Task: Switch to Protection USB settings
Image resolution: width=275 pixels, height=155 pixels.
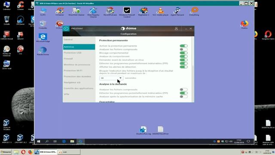Action: point(79,53)
